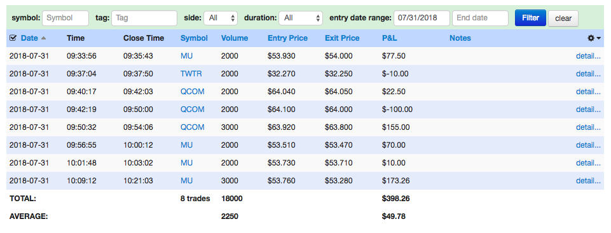Apply filters with the Filter button
Image resolution: width=611 pixels, height=233 pixels.
(530, 18)
